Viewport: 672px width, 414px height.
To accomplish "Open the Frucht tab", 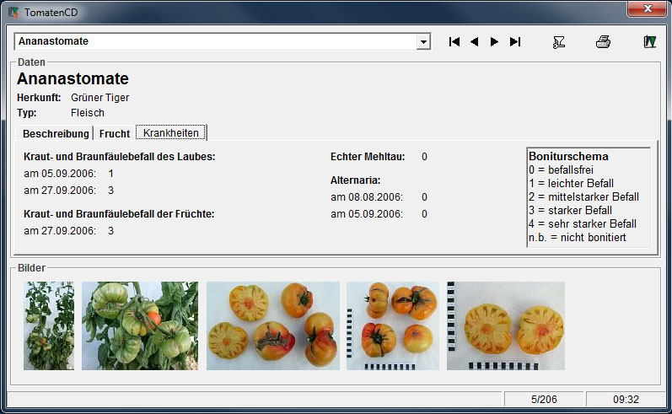I will [x=114, y=133].
